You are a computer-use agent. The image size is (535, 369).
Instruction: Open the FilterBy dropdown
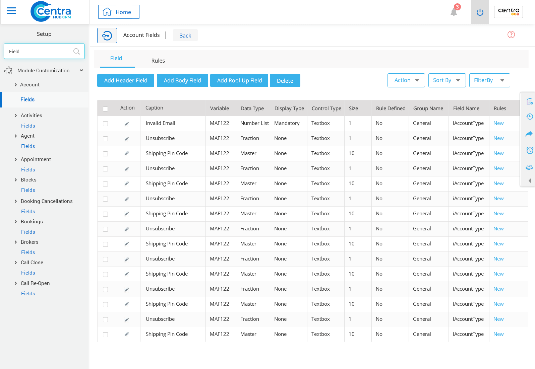[489, 80]
